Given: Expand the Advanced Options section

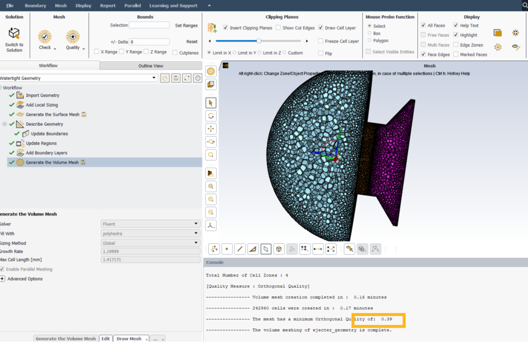Looking at the screenshot, I should click(x=2, y=279).
